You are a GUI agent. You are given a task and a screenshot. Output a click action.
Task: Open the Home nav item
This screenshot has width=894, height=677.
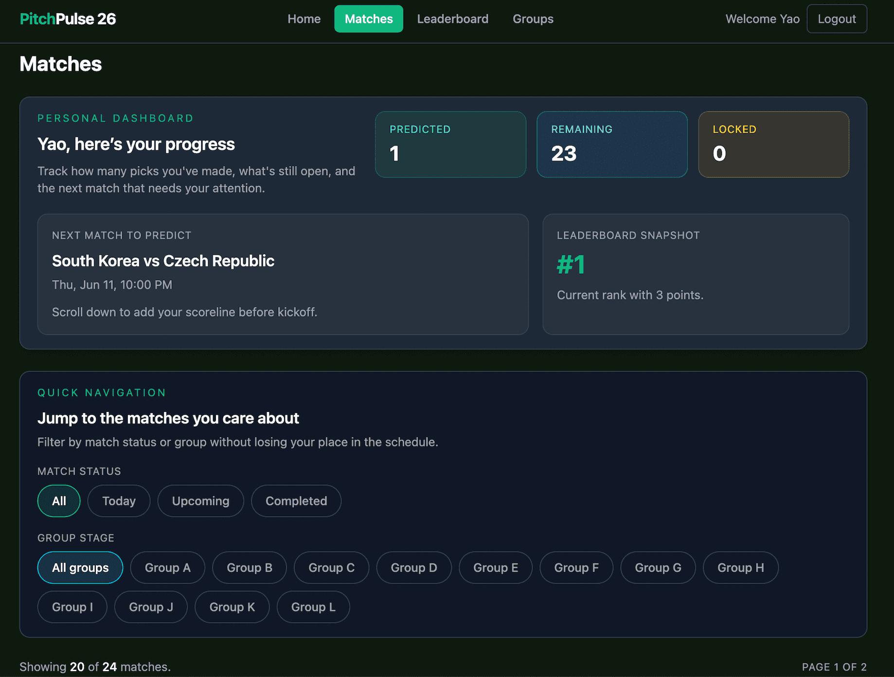point(304,19)
